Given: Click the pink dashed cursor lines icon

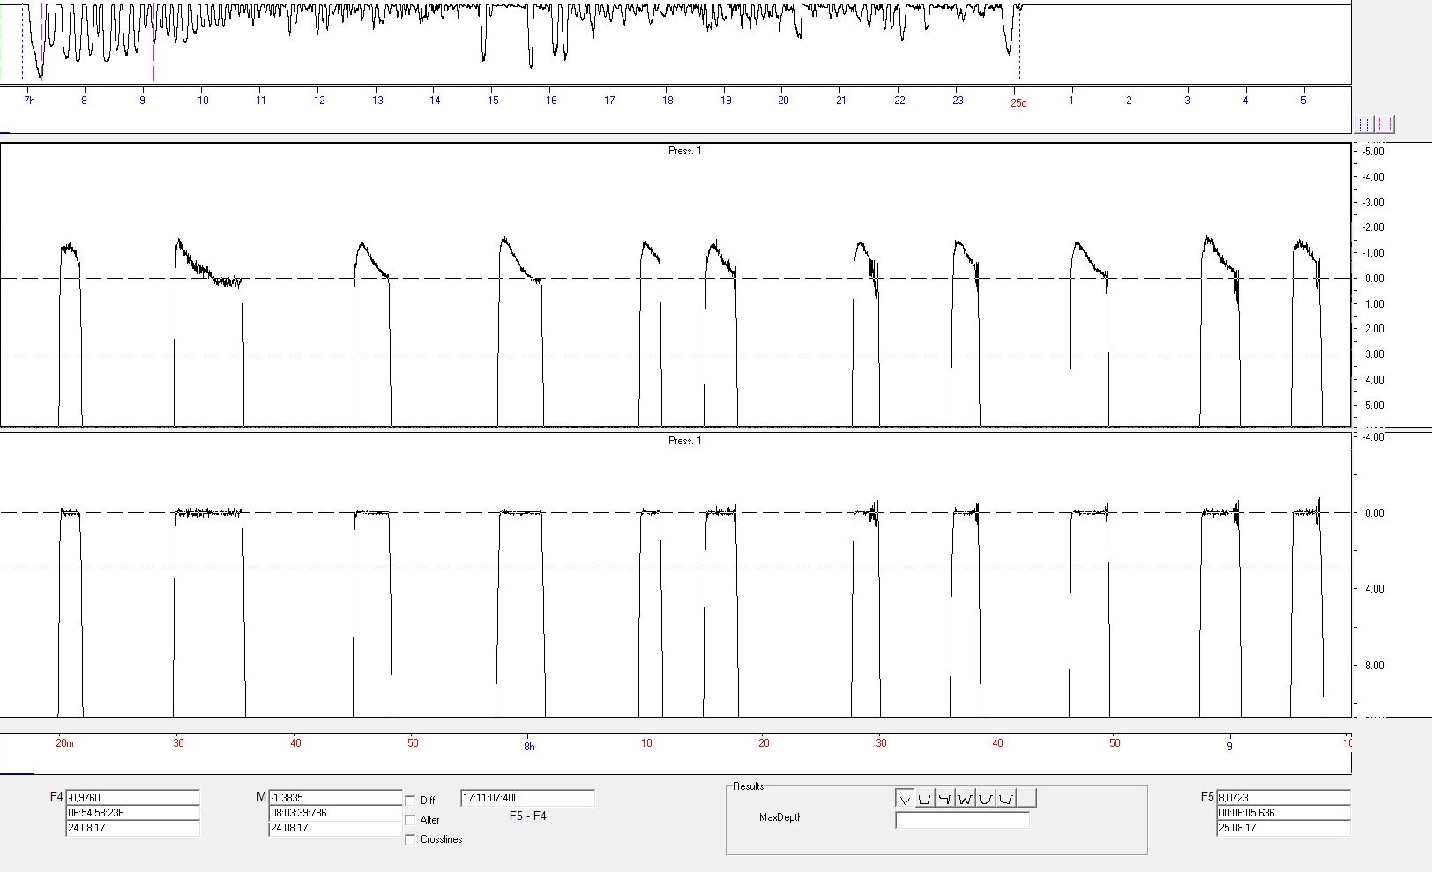Looking at the screenshot, I should coord(1384,124).
